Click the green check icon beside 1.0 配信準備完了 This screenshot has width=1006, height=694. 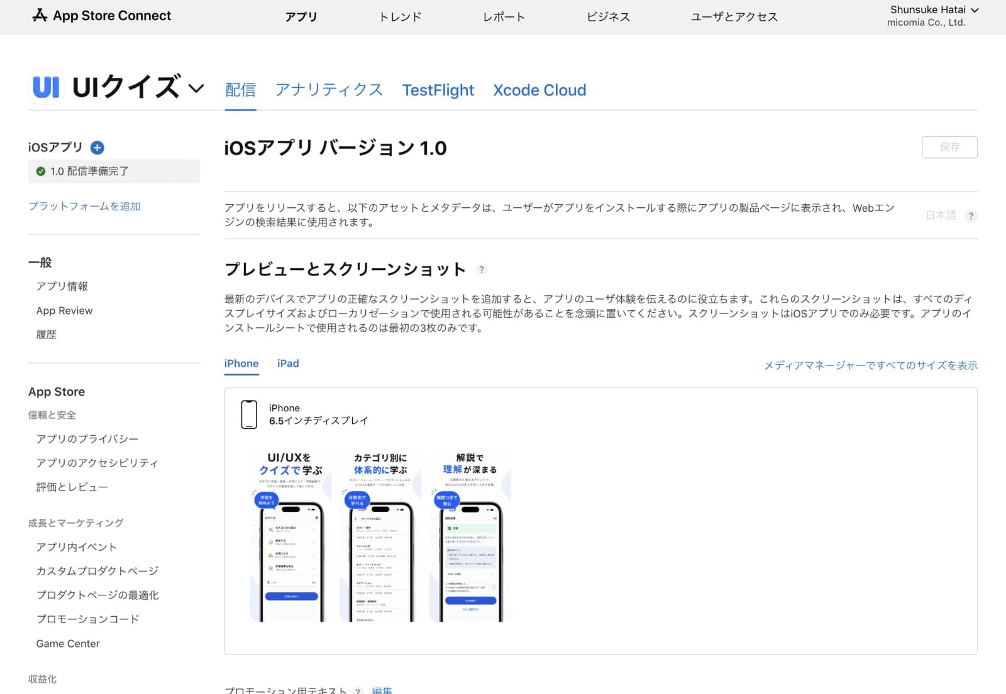click(x=41, y=171)
